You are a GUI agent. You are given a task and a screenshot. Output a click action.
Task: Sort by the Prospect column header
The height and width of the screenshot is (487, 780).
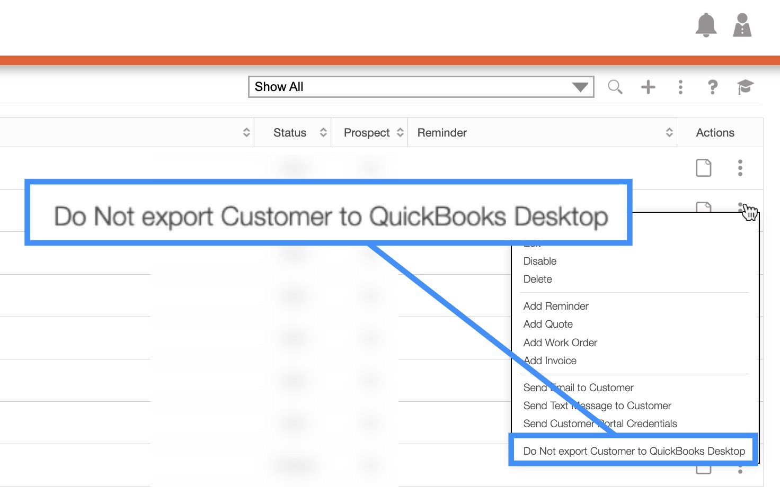click(x=367, y=133)
